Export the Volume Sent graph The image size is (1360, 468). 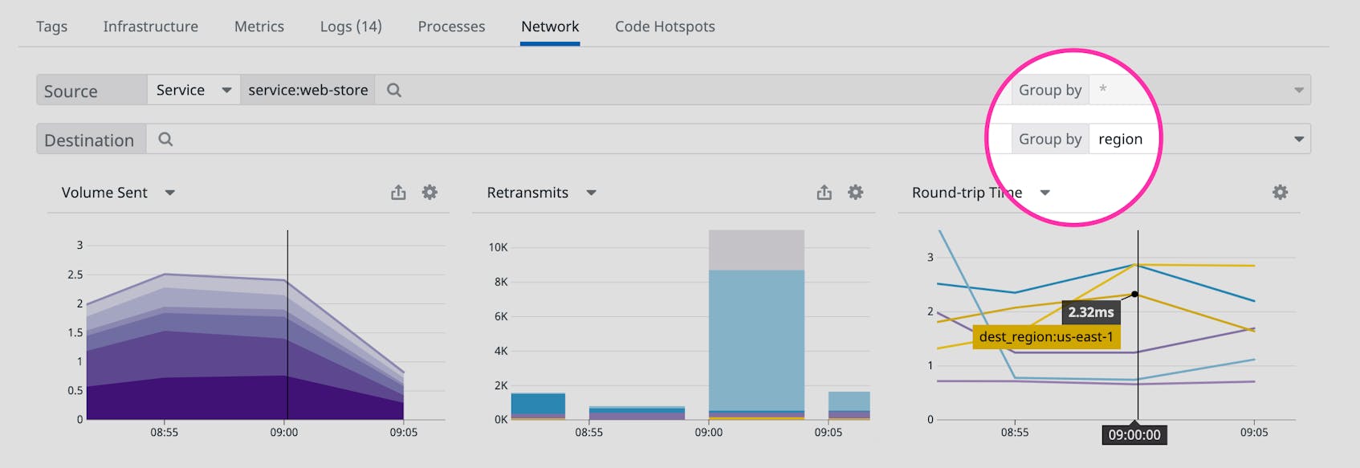pyautogui.click(x=398, y=193)
